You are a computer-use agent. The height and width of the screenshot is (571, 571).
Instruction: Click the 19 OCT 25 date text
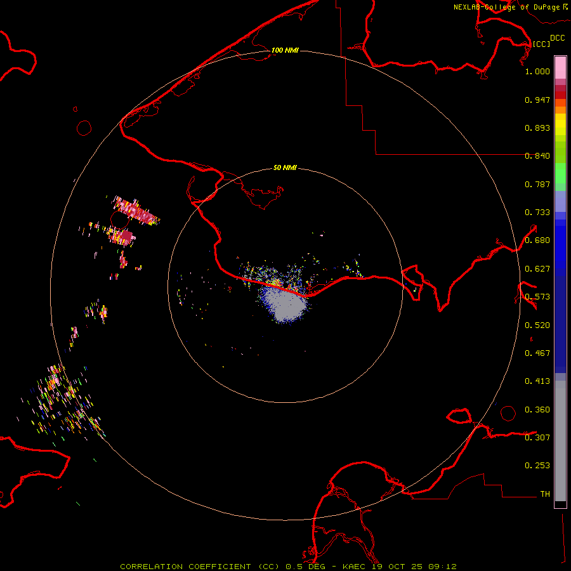397,567
